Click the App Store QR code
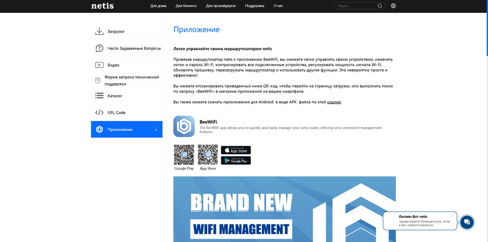Viewport: 488px width, 242px height. pos(208,155)
